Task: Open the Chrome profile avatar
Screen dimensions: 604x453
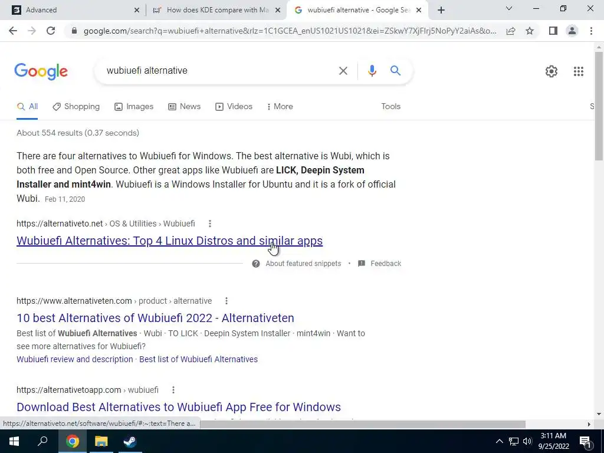Action: 572,31
